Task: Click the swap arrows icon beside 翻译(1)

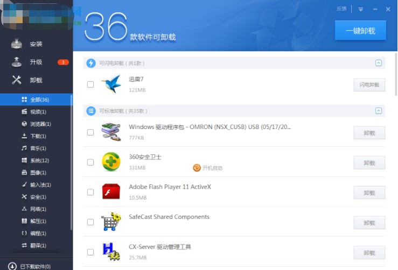Action: click(24, 245)
